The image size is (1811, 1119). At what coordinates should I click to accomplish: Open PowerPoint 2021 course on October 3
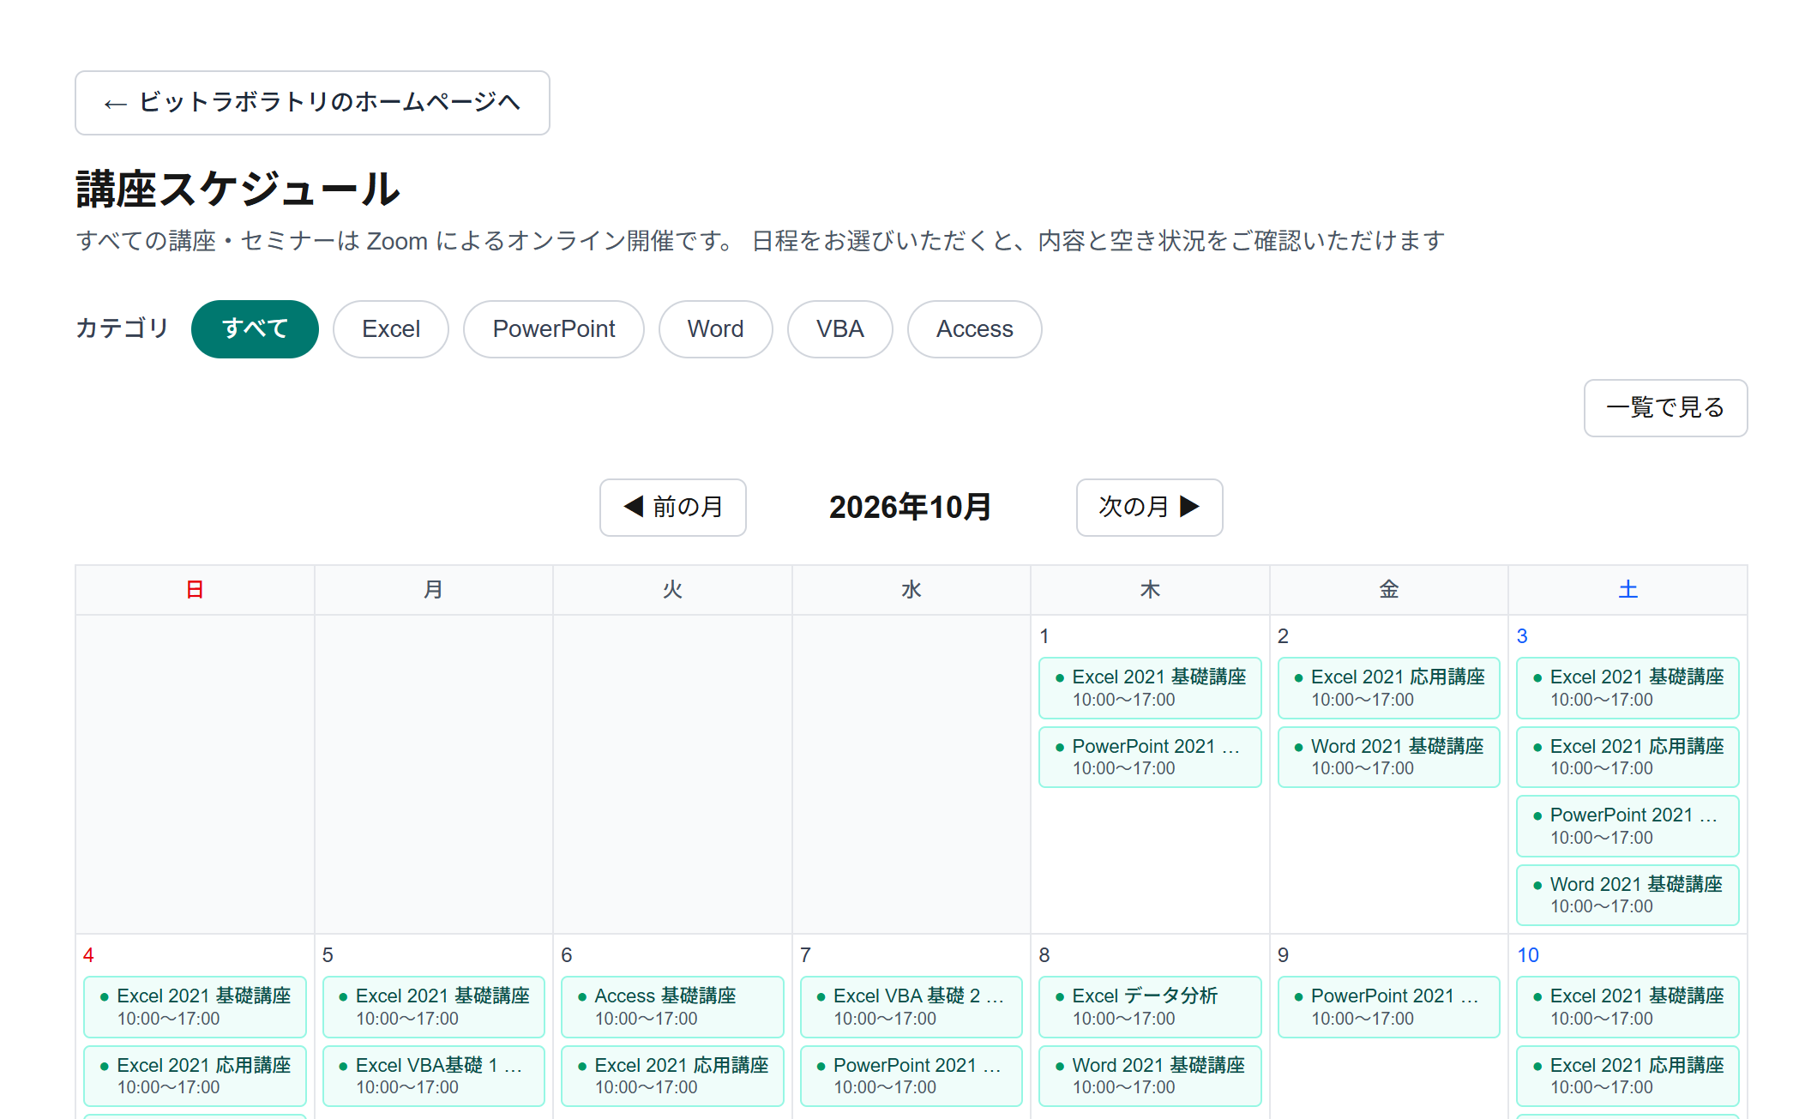click(x=1627, y=826)
